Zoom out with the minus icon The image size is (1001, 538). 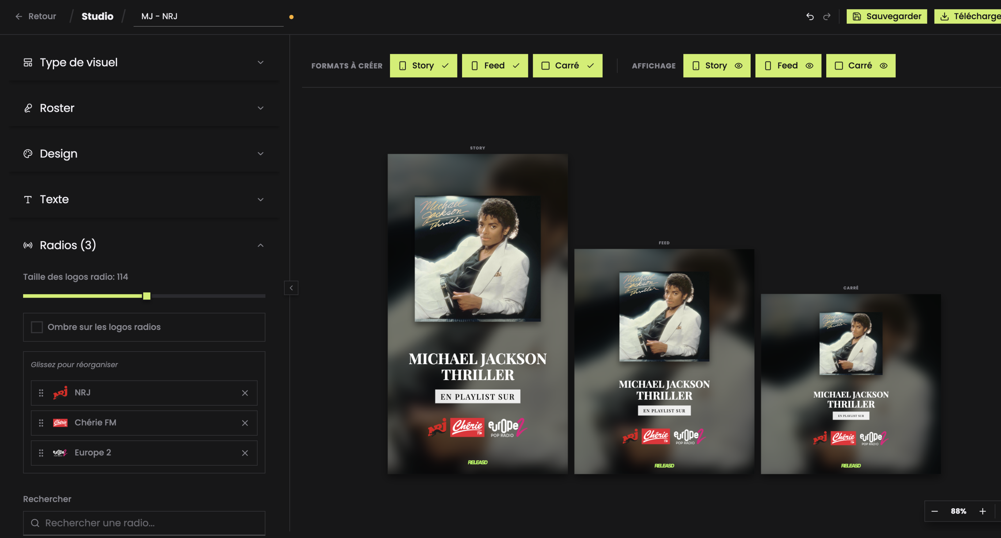[x=934, y=511]
